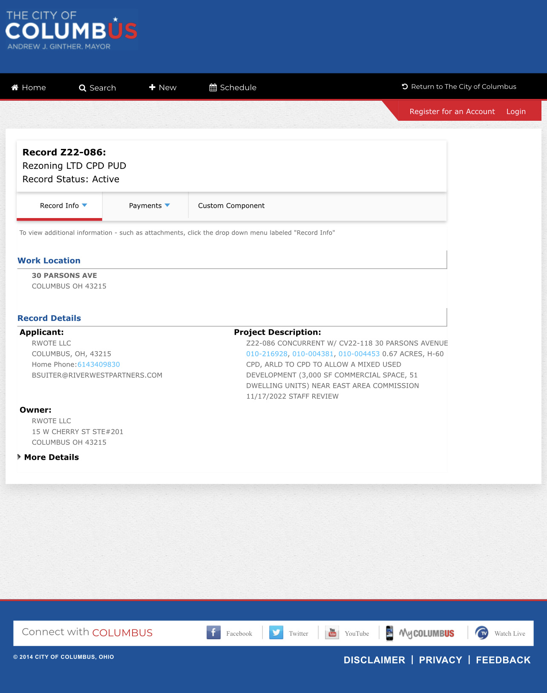The width and height of the screenshot is (547, 693).
Task: Click the Watch Live TV icon
Action: click(482, 633)
